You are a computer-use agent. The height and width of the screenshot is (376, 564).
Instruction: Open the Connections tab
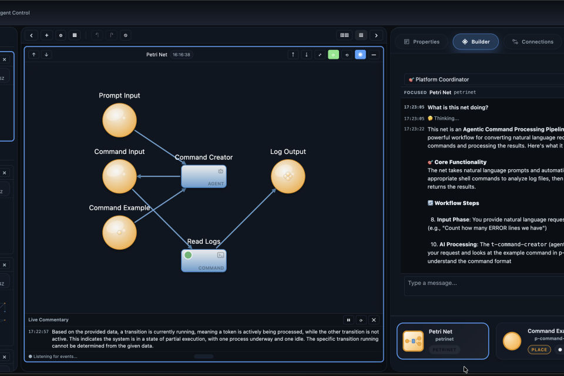pyautogui.click(x=532, y=42)
